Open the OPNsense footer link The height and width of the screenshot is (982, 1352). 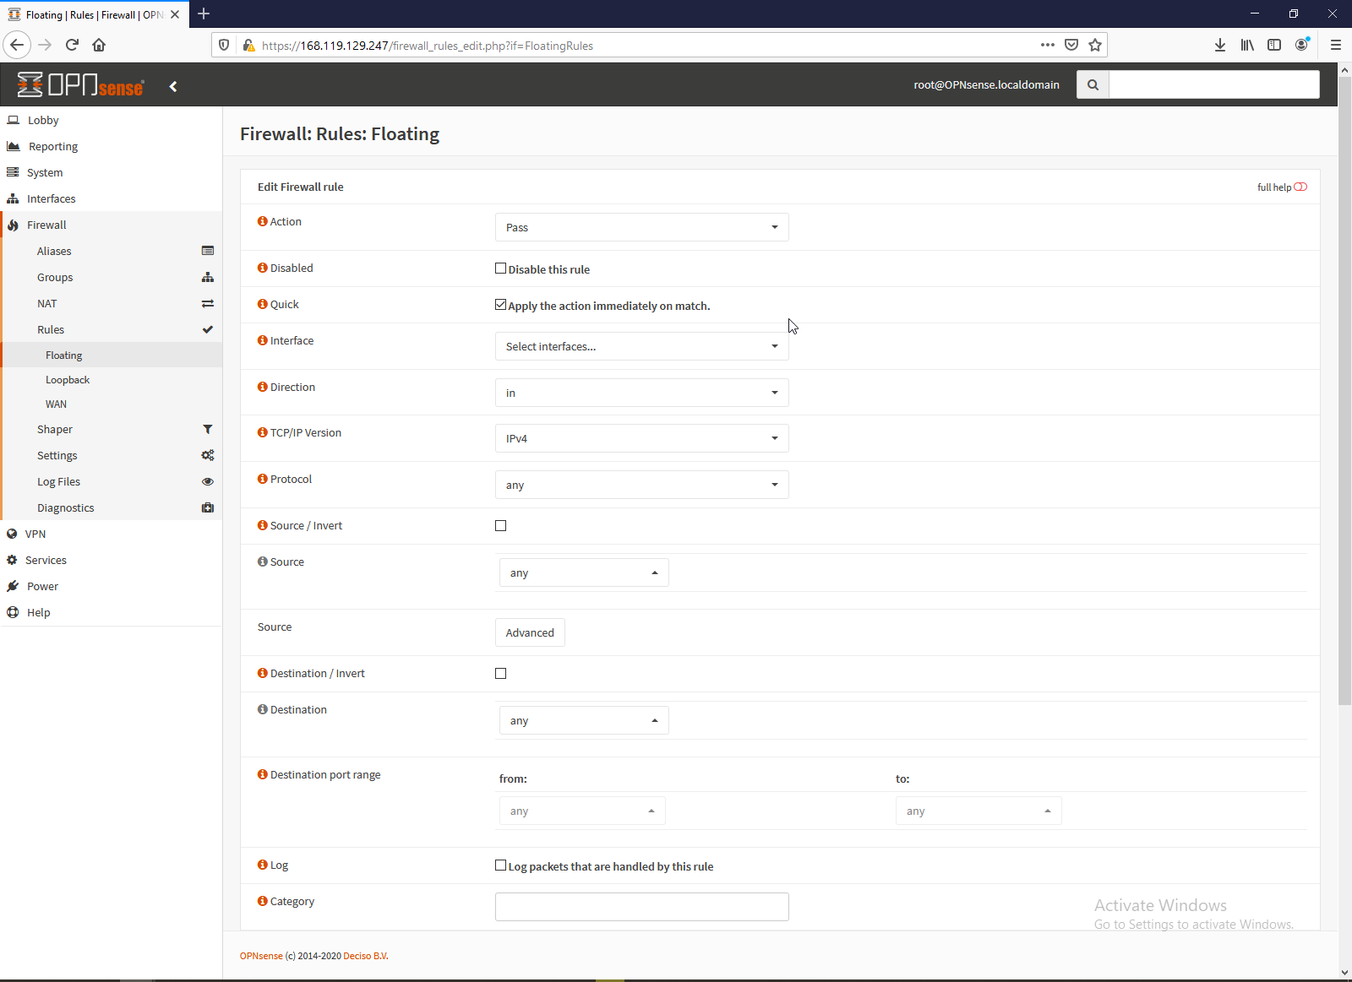[261, 956]
